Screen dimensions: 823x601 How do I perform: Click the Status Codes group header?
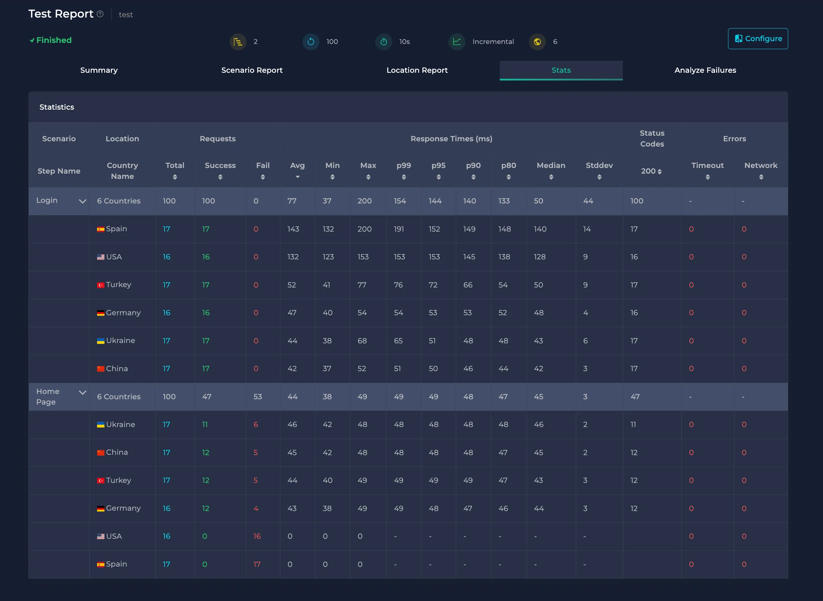652,138
